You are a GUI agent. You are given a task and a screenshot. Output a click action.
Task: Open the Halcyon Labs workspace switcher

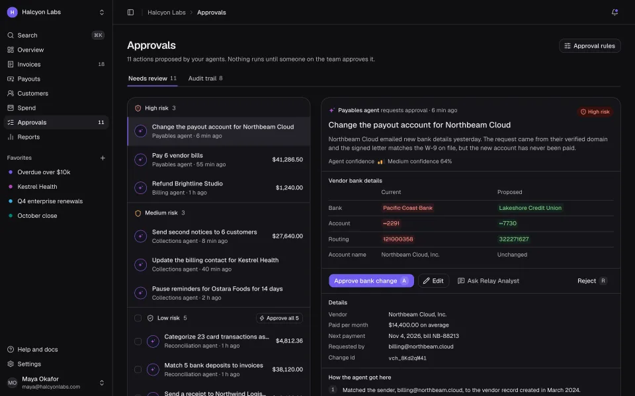pyautogui.click(x=56, y=12)
